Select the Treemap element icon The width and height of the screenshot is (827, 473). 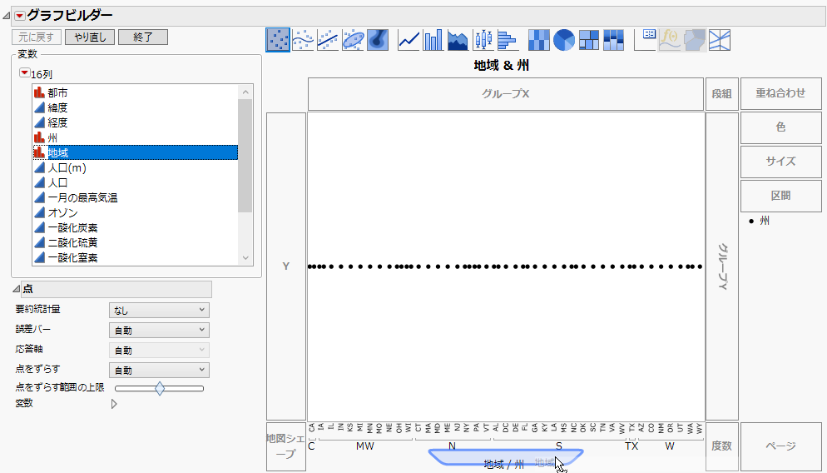(x=588, y=40)
